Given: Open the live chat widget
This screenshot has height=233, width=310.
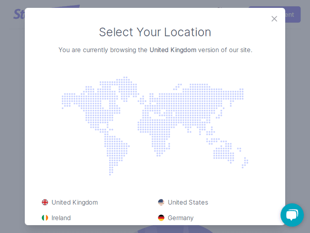Looking at the screenshot, I should tap(292, 215).
